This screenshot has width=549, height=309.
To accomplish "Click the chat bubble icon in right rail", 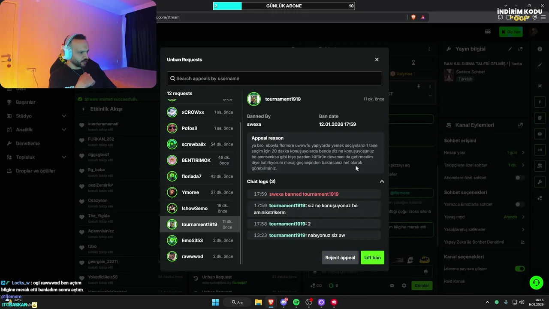I will (x=540, y=134).
